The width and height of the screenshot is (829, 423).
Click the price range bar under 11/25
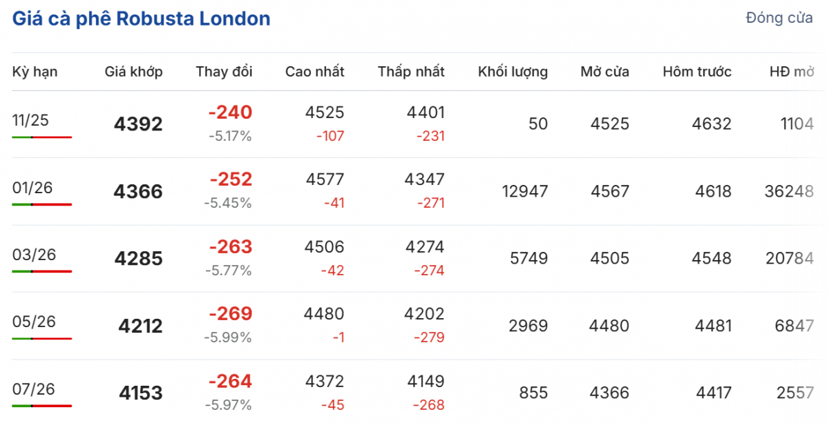coord(41,137)
